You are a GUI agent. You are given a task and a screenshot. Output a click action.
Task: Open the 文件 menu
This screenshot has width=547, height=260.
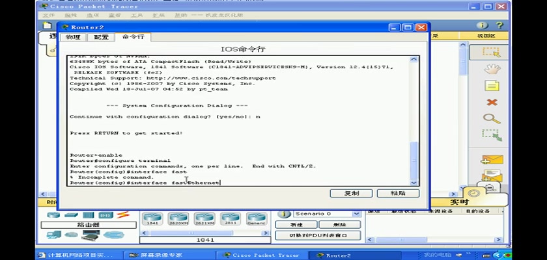point(49,15)
